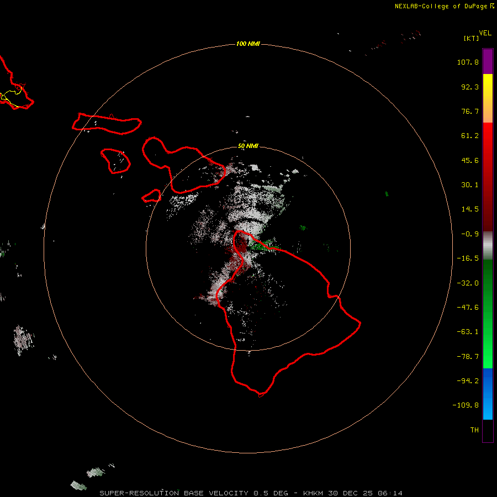Click the -16.5 legend value
This screenshot has height=497, width=497.
pyautogui.click(x=468, y=258)
